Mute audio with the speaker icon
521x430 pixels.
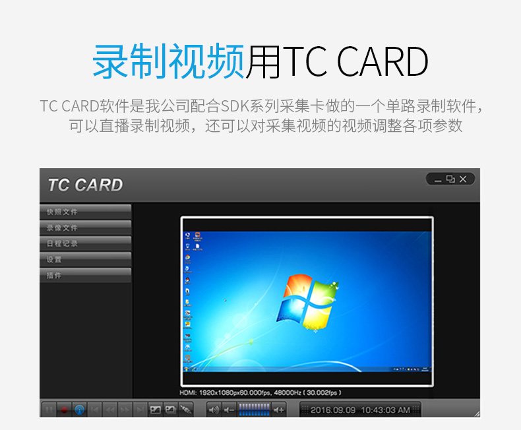click(214, 410)
